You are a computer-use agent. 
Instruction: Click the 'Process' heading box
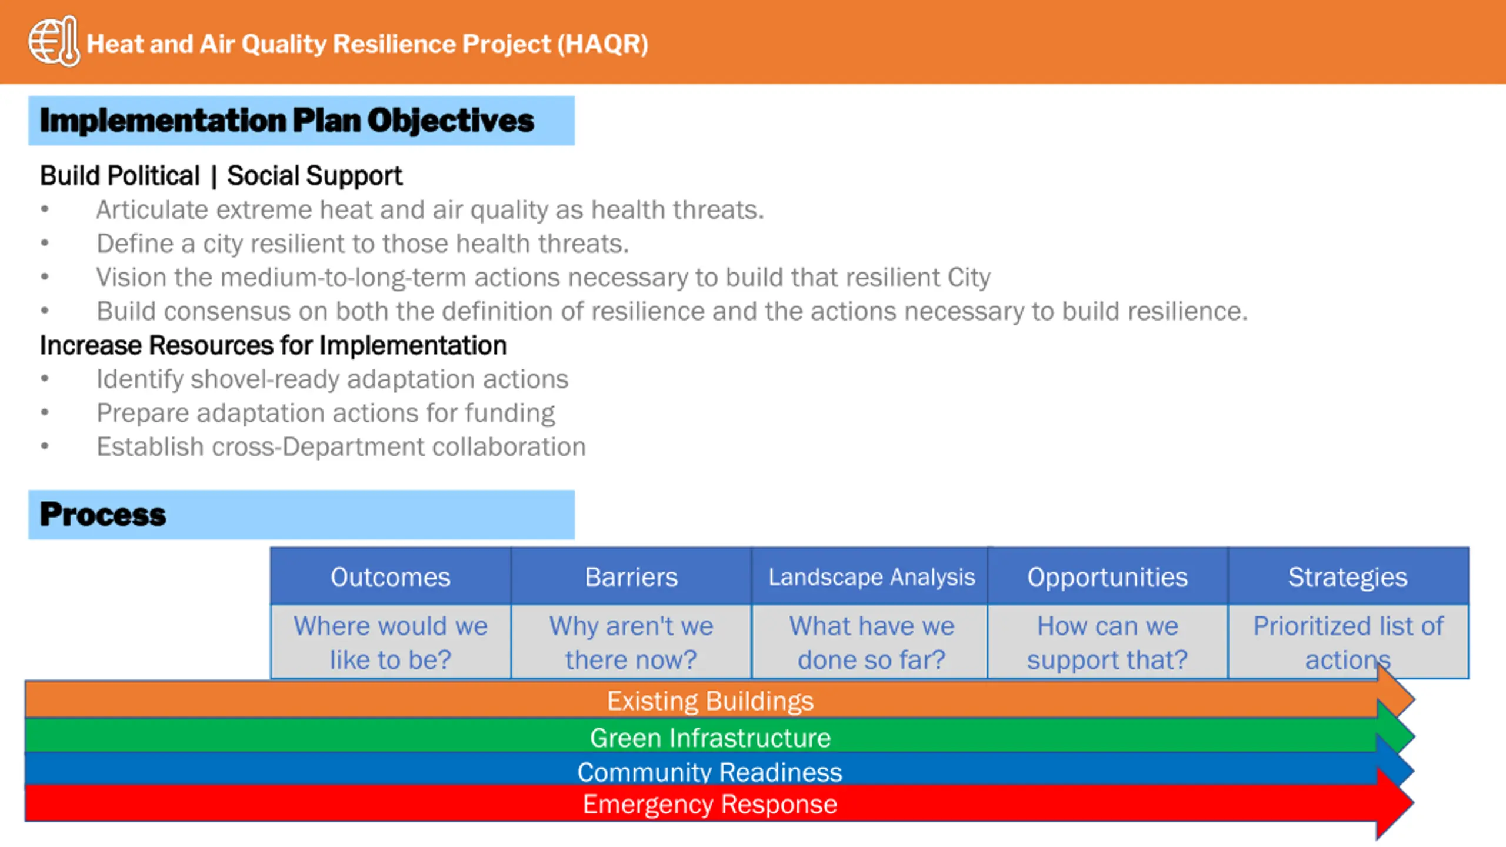coord(301,515)
